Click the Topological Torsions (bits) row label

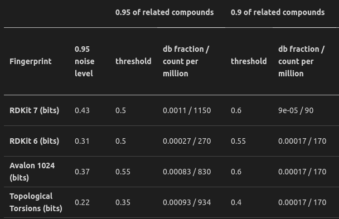click(x=36, y=202)
